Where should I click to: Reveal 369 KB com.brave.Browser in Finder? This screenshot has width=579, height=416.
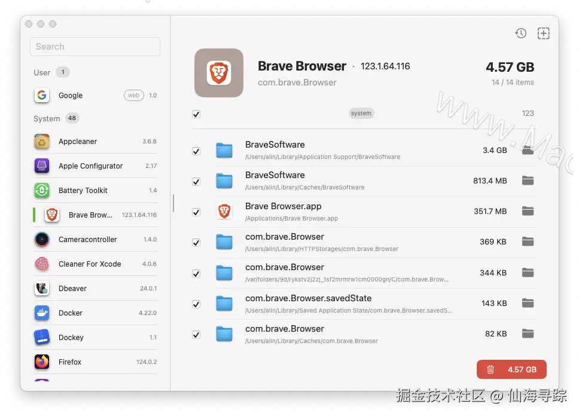point(528,242)
